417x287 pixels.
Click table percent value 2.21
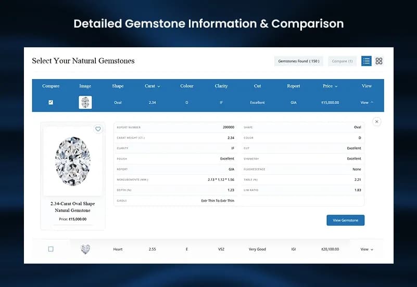click(358, 180)
